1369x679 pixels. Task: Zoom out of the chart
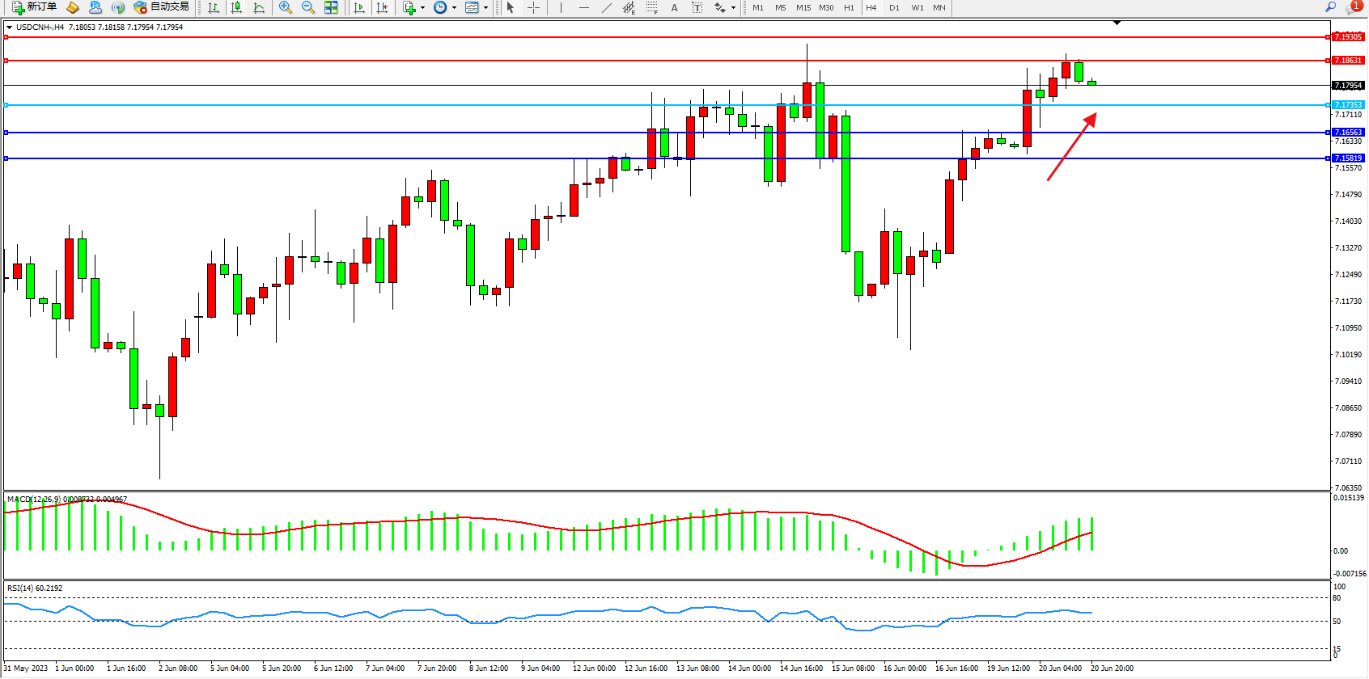tap(308, 7)
